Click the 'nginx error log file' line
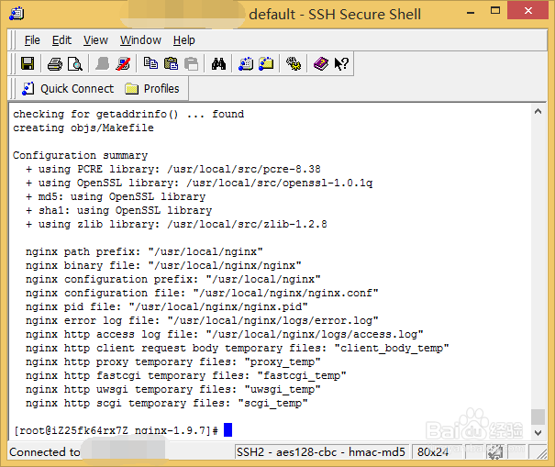Image resolution: width=555 pixels, height=467 pixels. click(x=202, y=320)
